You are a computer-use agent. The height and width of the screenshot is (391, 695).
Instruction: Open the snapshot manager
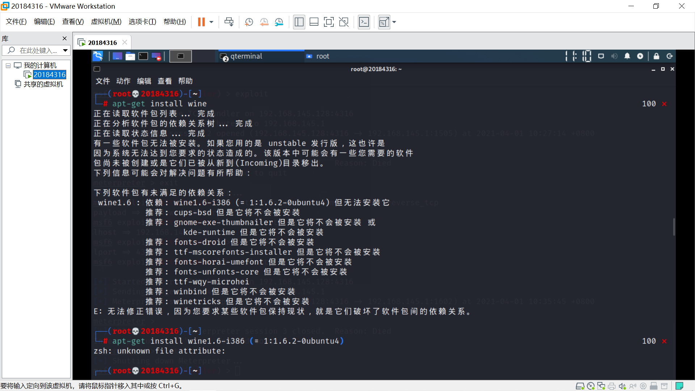[x=279, y=22]
